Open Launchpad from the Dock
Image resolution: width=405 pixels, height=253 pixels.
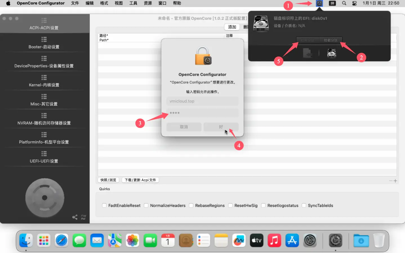tap(44, 240)
